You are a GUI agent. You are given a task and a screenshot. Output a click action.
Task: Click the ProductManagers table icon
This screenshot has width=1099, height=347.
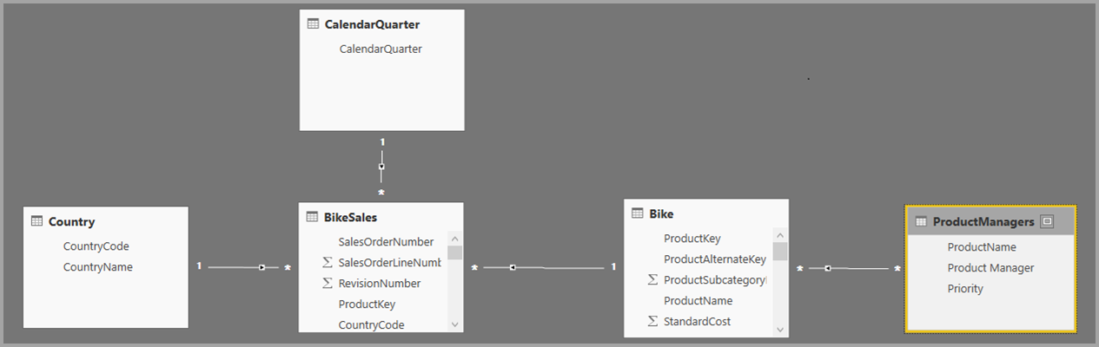(921, 221)
